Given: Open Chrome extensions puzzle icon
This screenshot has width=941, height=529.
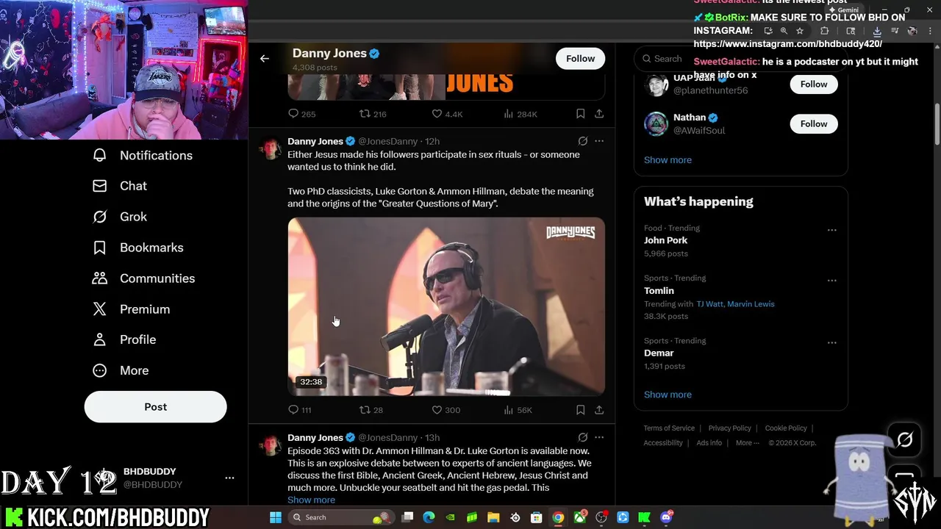Looking at the screenshot, I should (824, 31).
